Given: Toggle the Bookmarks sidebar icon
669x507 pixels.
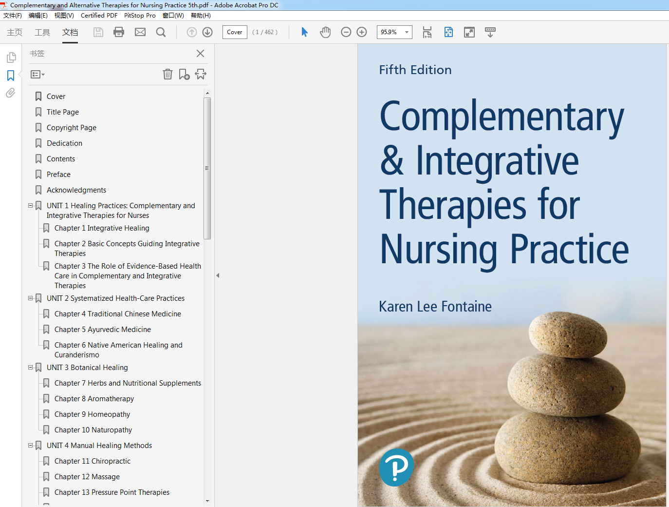Looking at the screenshot, I should 11,76.
